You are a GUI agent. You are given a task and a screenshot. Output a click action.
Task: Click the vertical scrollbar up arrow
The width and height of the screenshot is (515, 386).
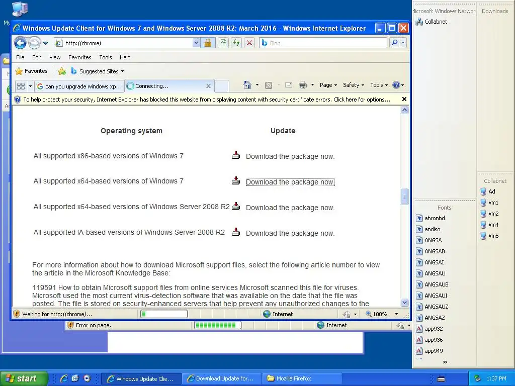click(x=405, y=110)
